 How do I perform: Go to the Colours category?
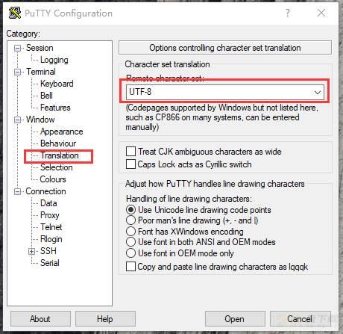[x=53, y=179]
